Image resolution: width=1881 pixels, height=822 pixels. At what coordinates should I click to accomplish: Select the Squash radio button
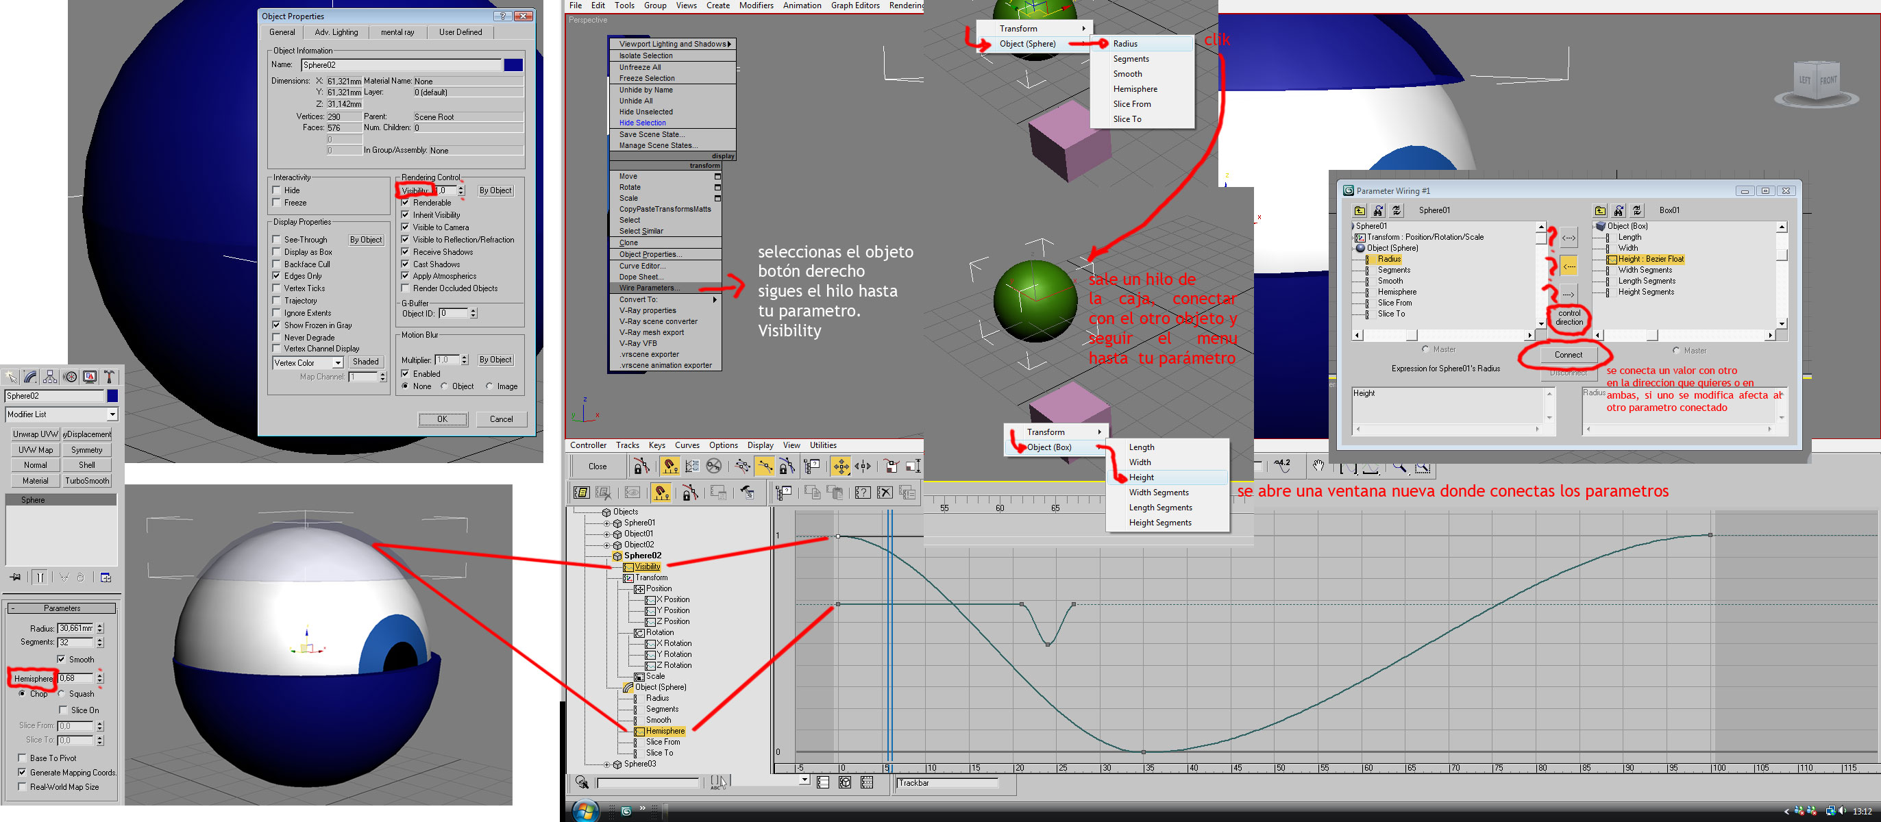62,694
